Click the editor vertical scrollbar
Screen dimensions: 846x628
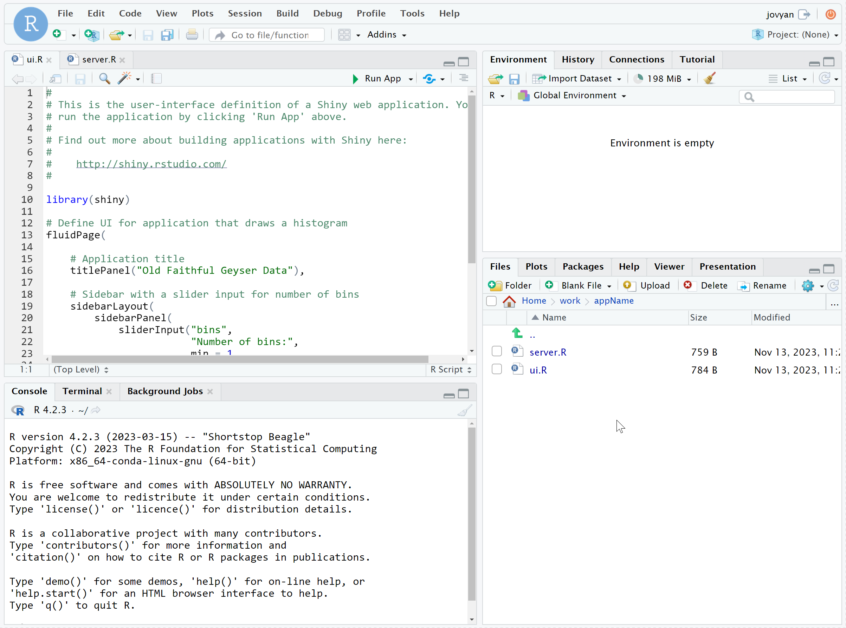(x=472, y=179)
